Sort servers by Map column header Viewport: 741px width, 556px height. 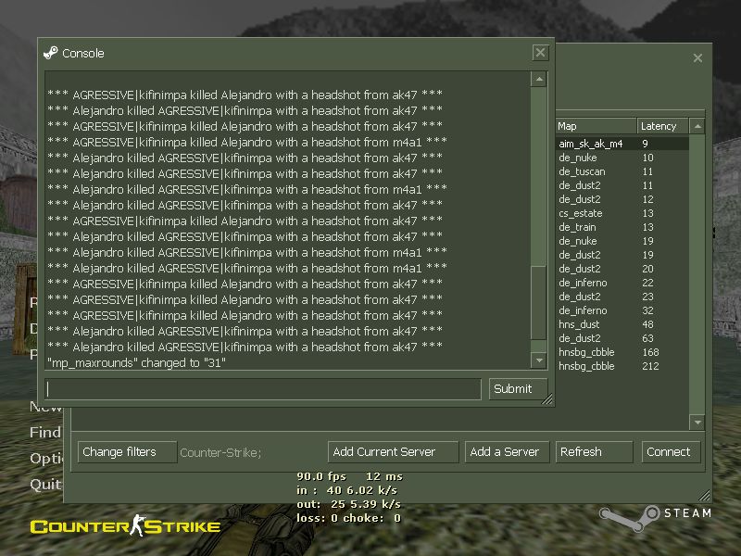594,126
